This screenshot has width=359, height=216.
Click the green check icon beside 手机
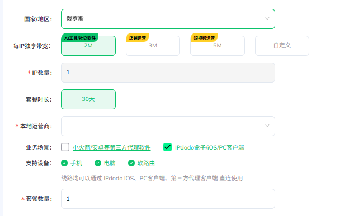point(64,163)
